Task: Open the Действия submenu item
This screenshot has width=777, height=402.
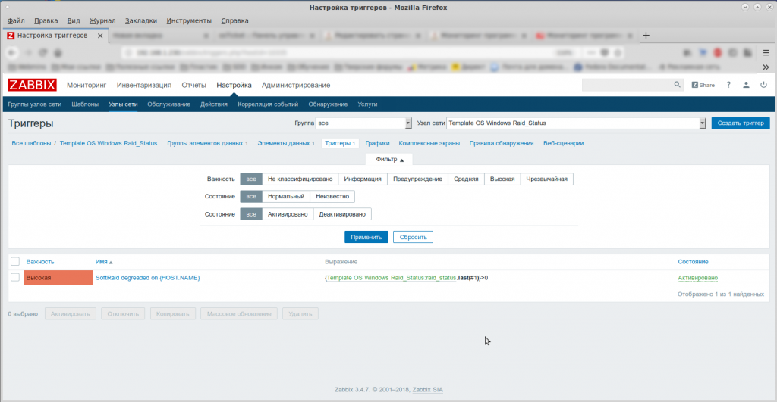Action: click(x=214, y=104)
